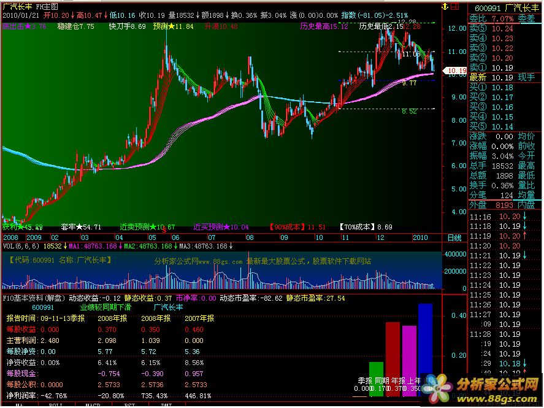
Task: Click the current price 10.19 axis marker
Action: click(456, 71)
